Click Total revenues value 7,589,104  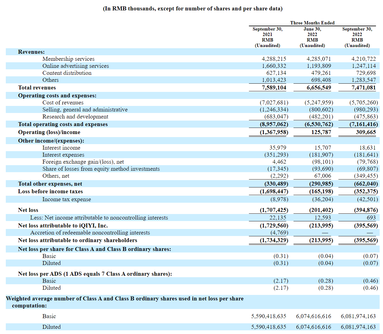pyautogui.click(x=274, y=88)
